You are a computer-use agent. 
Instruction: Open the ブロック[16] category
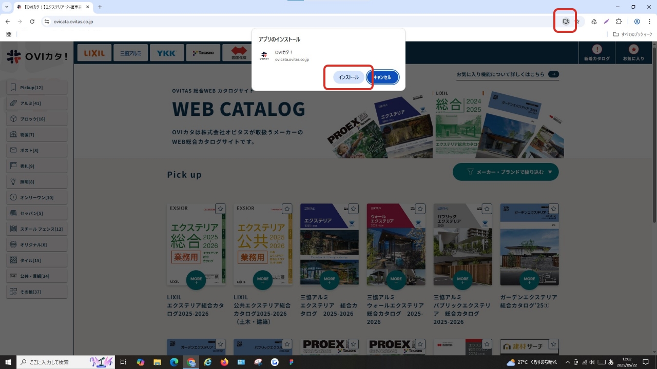(37, 119)
